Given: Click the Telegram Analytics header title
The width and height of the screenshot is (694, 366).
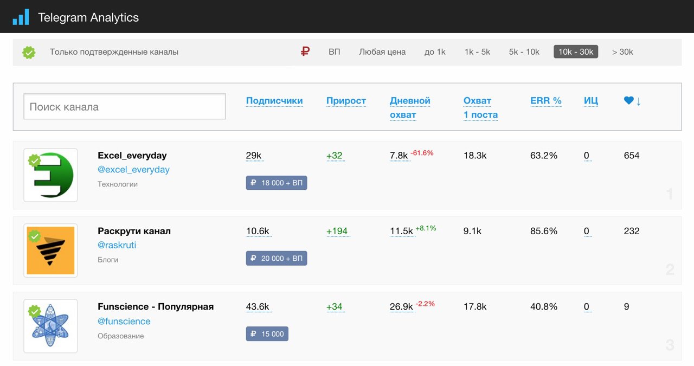Looking at the screenshot, I should (88, 17).
